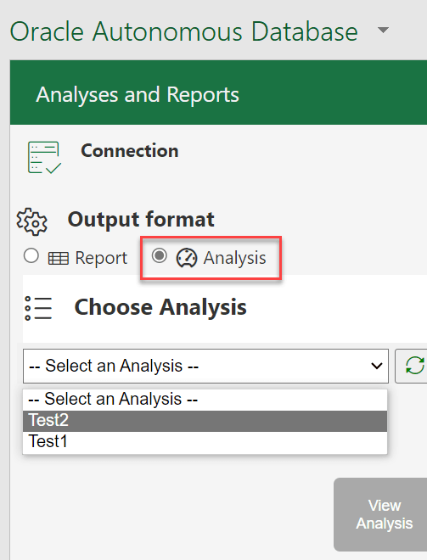The height and width of the screenshot is (560, 427).
Task: Click the Output format heading
Action: click(141, 219)
